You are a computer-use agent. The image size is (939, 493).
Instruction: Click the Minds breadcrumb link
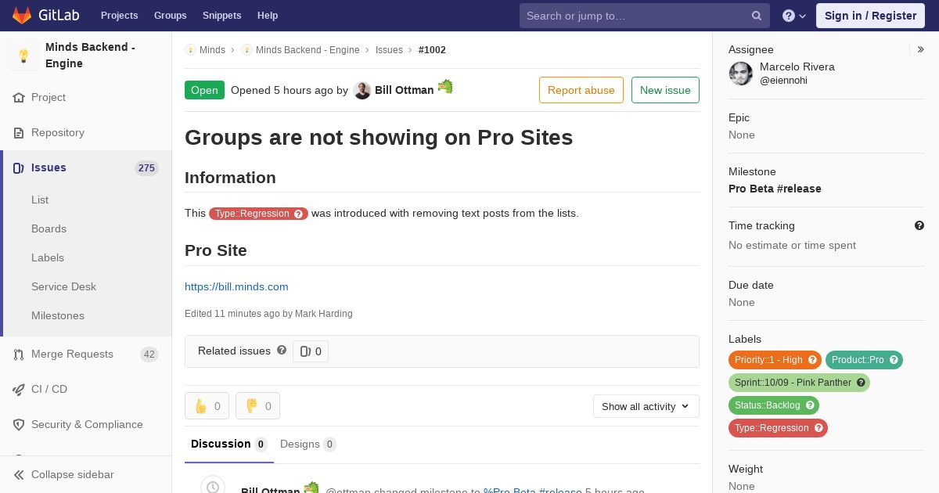[212, 50]
